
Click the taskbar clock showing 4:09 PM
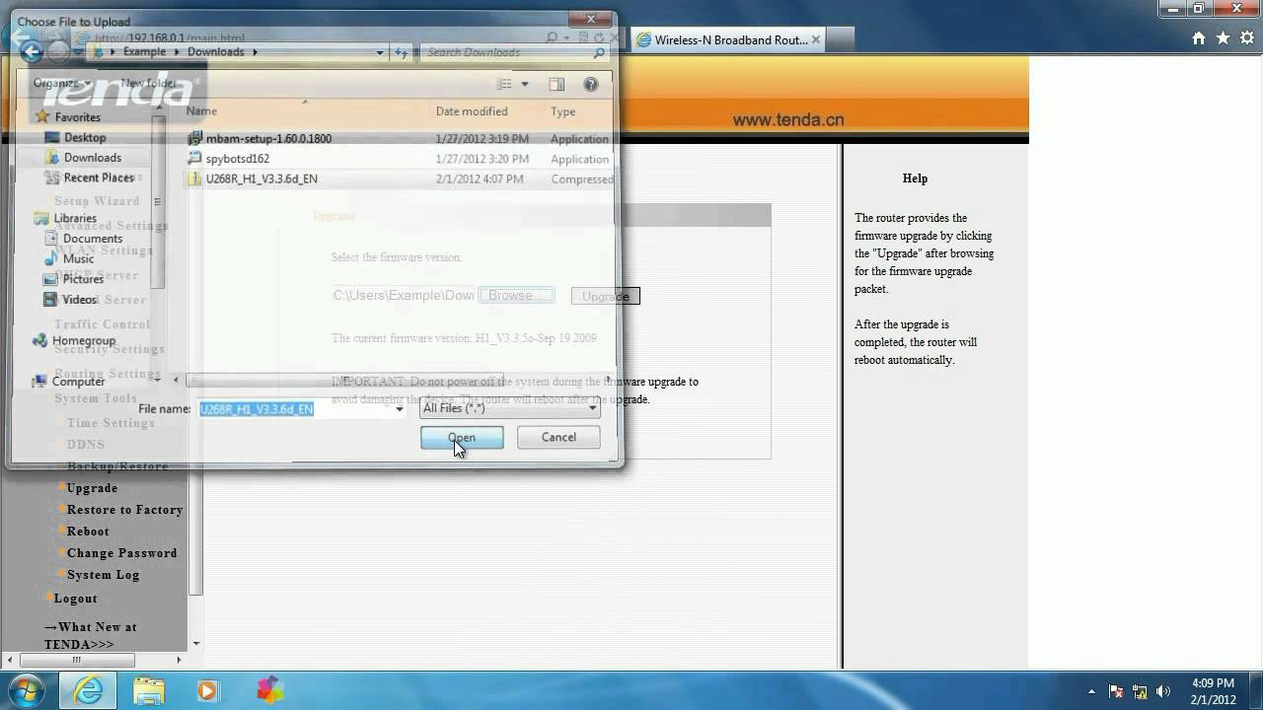[1213, 691]
